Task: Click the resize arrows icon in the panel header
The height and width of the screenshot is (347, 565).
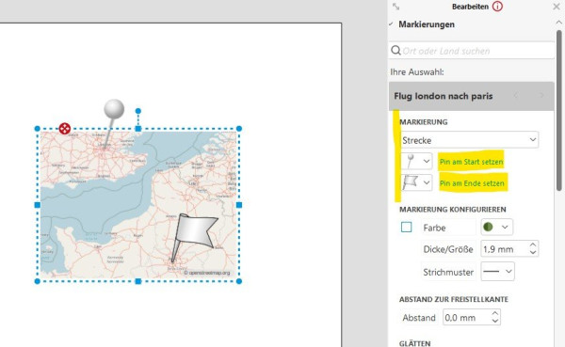Action: 396,7
